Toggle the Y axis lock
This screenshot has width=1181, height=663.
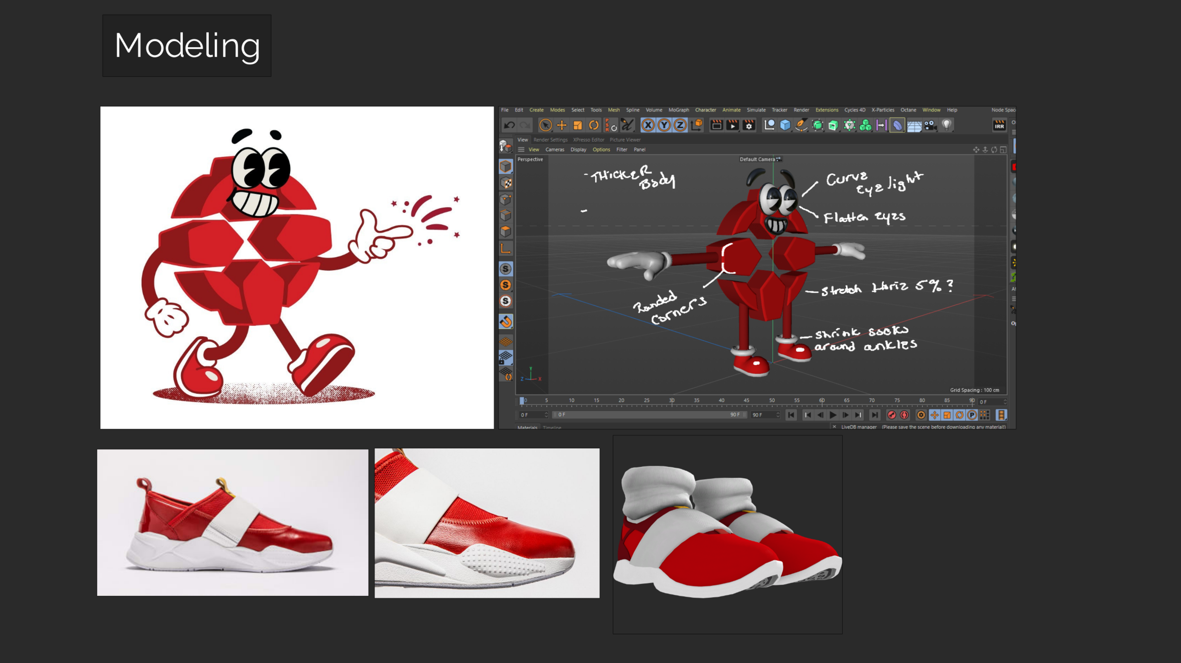664,125
